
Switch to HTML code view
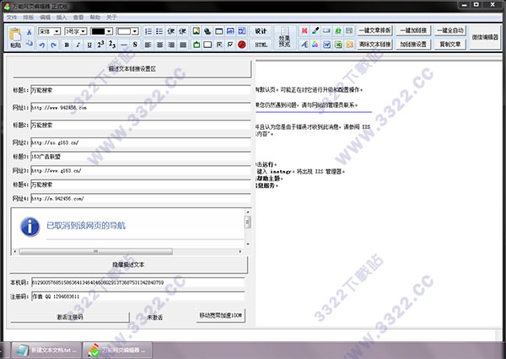[261, 45]
